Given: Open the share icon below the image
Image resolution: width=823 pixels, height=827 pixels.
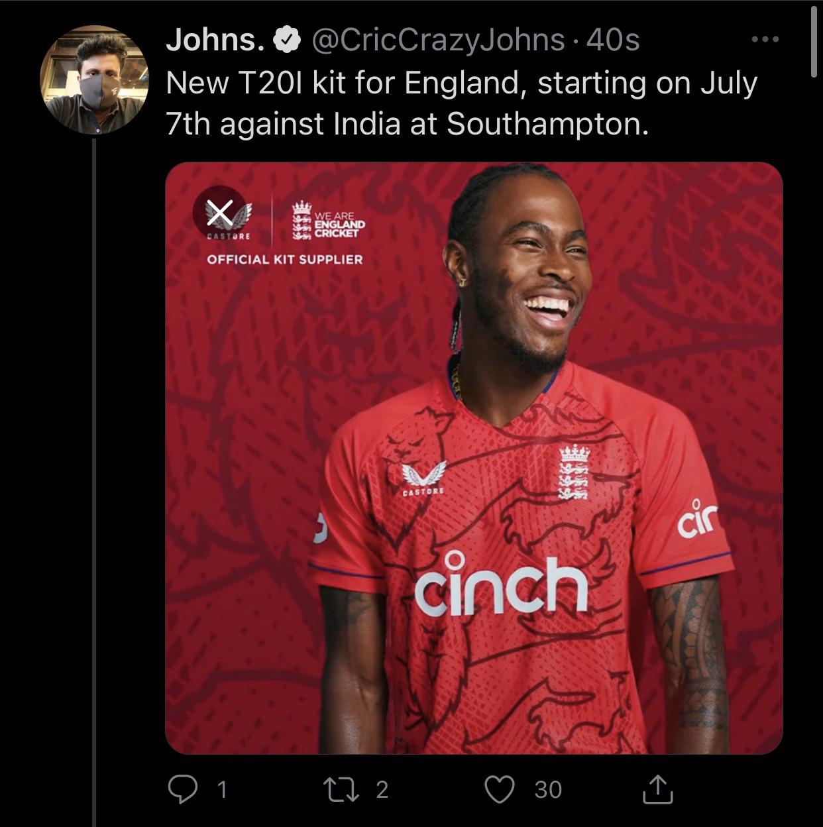Looking at the screenshot, I should click(x=658, y=789).
